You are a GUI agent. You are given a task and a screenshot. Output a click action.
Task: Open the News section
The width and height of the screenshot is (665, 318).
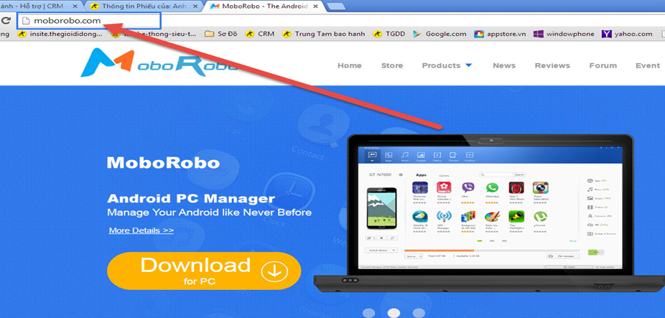point(504,66)
